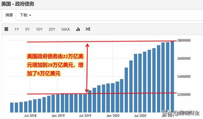This screenshot has width=203, height=119.
Task: Click the tallest bar at Jan 2021
Action: click(172, 77)
